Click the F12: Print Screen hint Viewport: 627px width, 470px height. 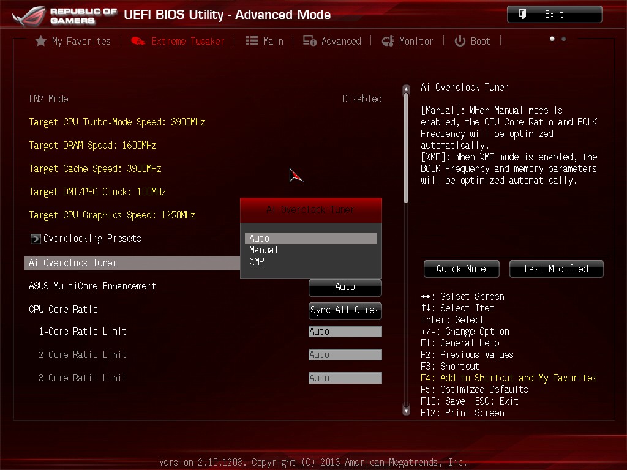463,412
